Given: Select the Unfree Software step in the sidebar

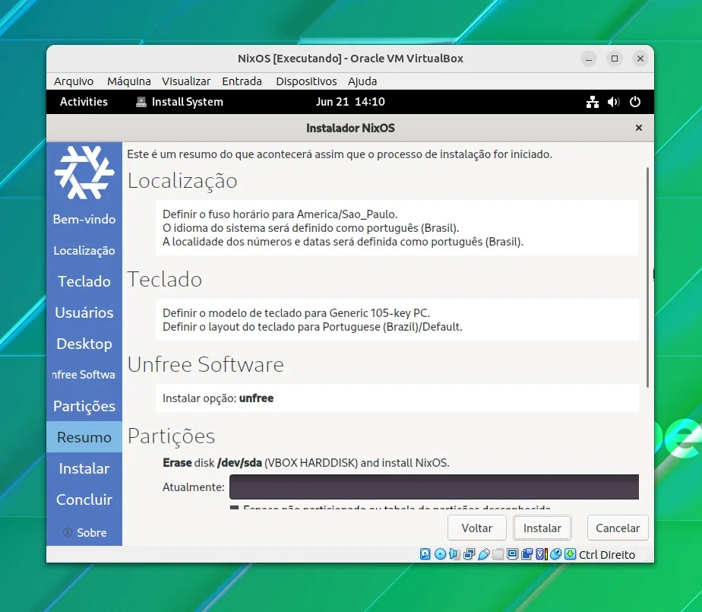Looking at the screenshot, I should coord(84,375).
